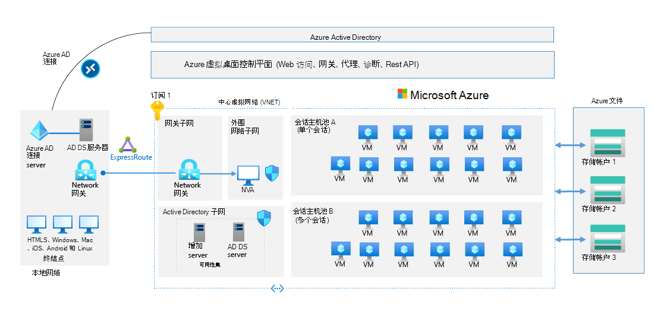Select the 增加 server tower icon

coord(199,232)
